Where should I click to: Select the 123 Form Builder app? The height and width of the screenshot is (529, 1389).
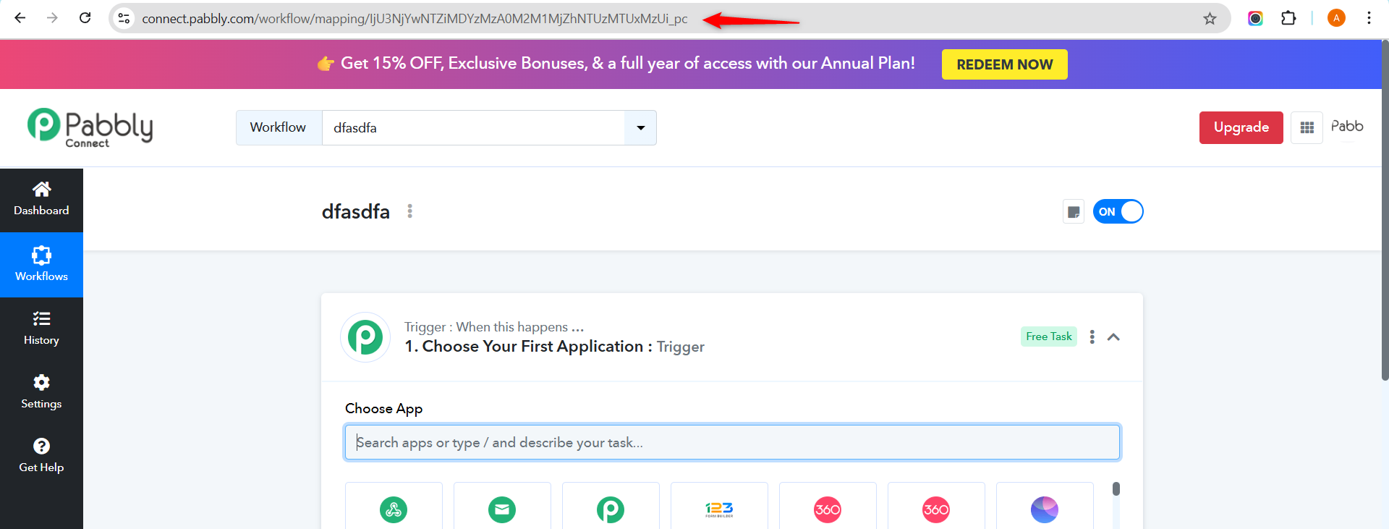click(x=719, y=509)
